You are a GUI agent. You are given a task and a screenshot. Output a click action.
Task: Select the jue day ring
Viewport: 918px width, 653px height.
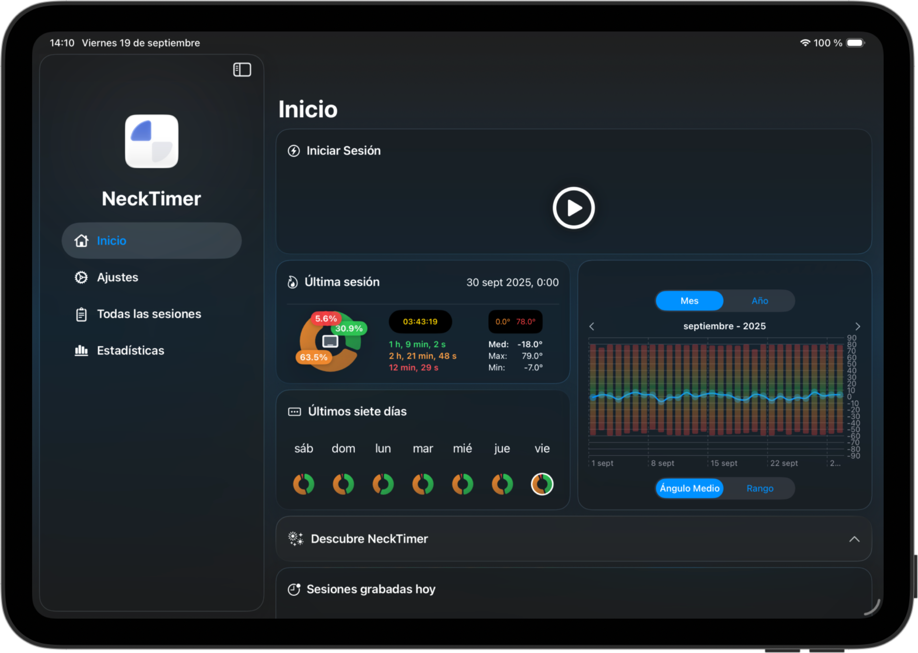click(x=503, y=484)
